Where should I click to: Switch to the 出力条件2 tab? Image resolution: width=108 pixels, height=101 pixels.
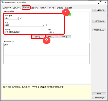(17, 8)
